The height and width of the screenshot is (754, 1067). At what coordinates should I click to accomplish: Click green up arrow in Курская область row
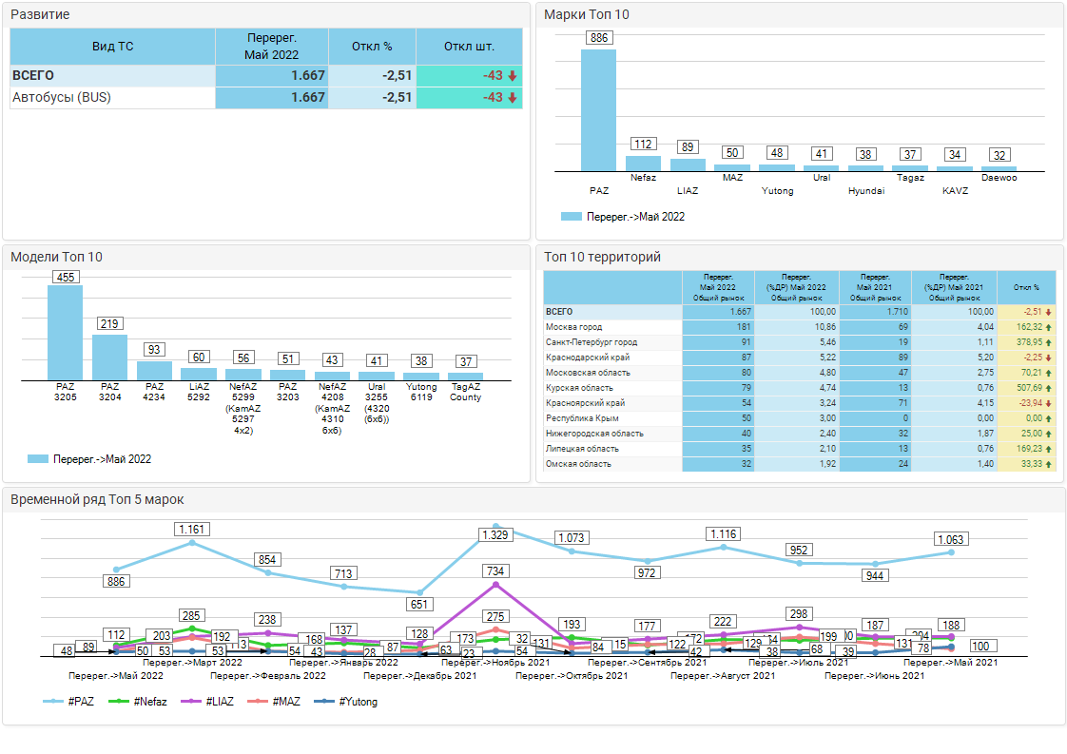(1048, 388)
